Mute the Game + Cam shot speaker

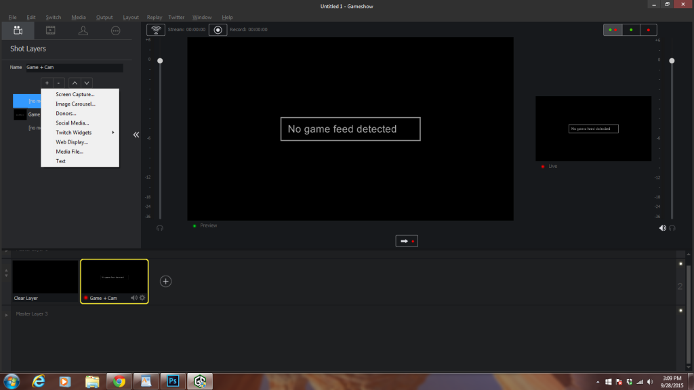133,297
